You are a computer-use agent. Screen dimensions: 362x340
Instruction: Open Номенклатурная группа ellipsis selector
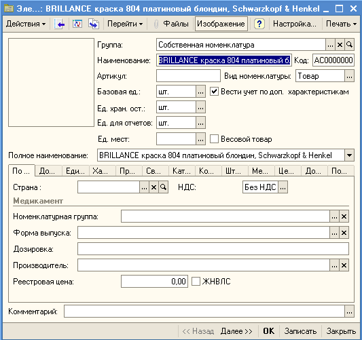[334, 216]
